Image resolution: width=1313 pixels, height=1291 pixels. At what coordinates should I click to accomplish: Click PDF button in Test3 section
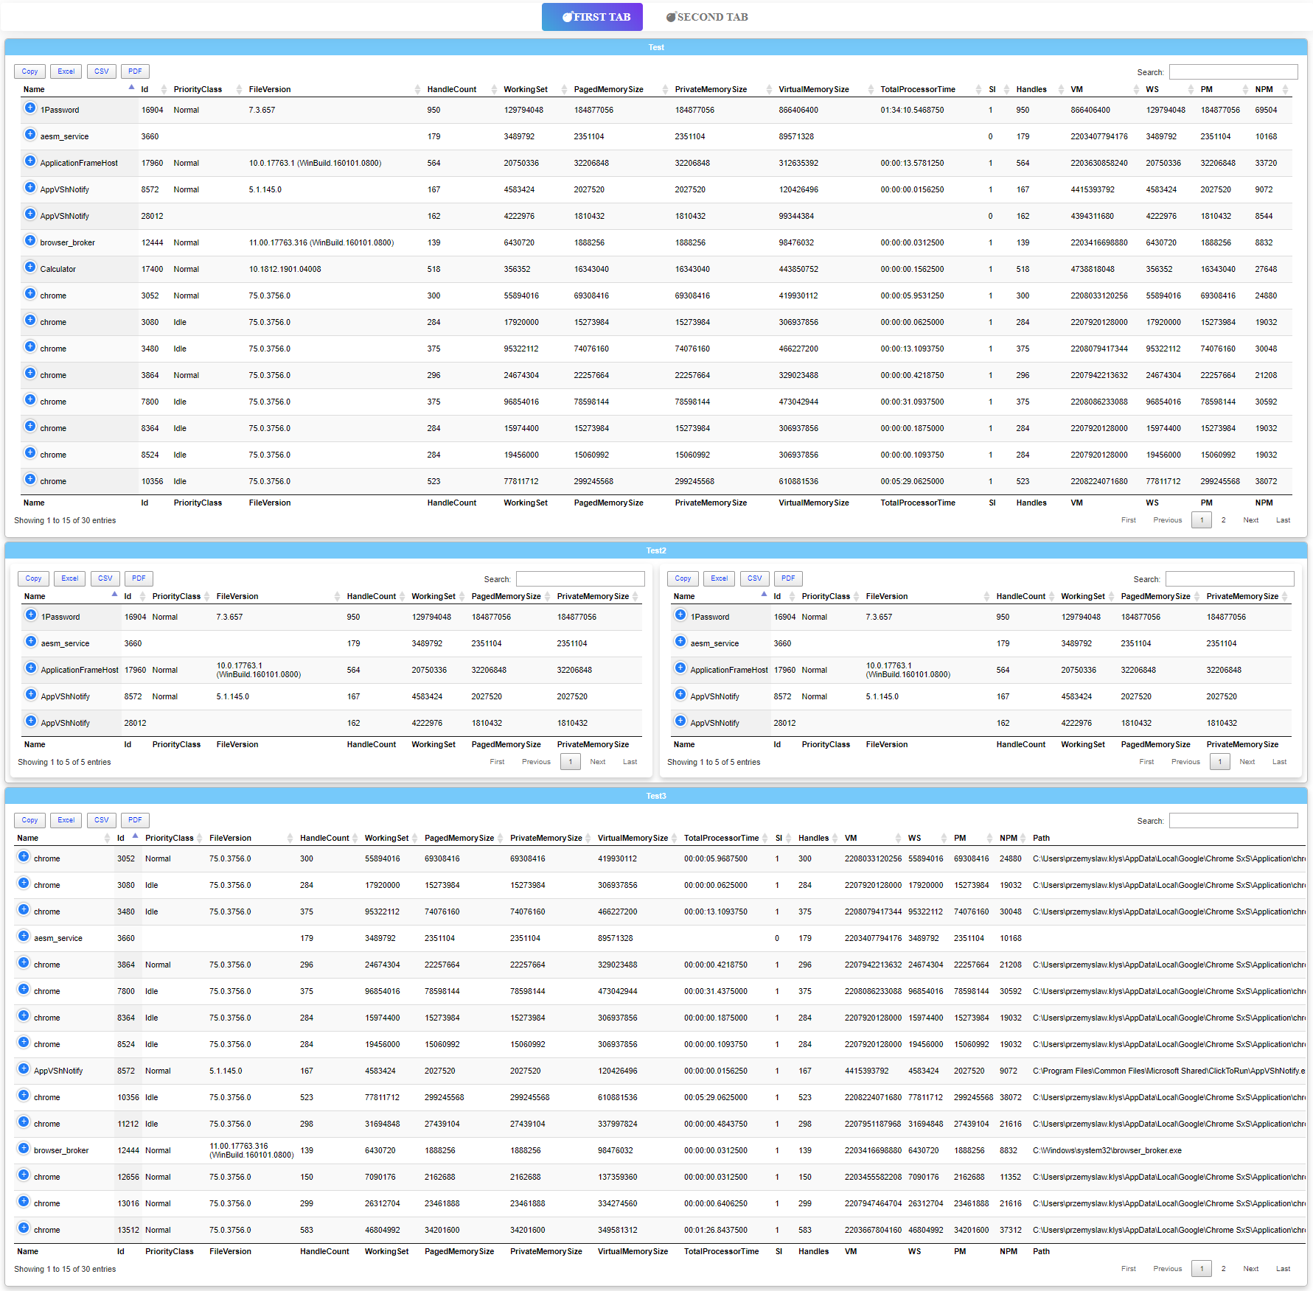click(135, 820)
